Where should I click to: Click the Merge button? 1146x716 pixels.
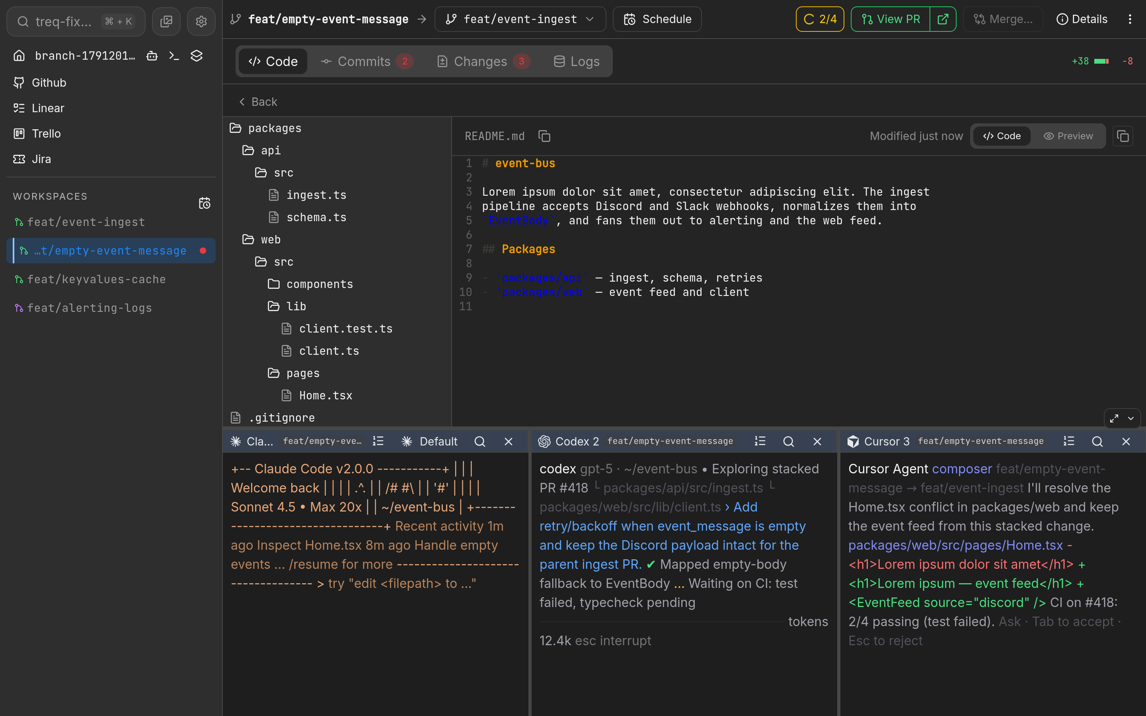tap(1003, 19)
